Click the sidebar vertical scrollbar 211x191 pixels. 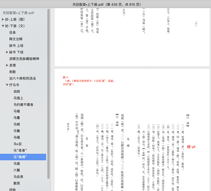[x=49, y=94]
